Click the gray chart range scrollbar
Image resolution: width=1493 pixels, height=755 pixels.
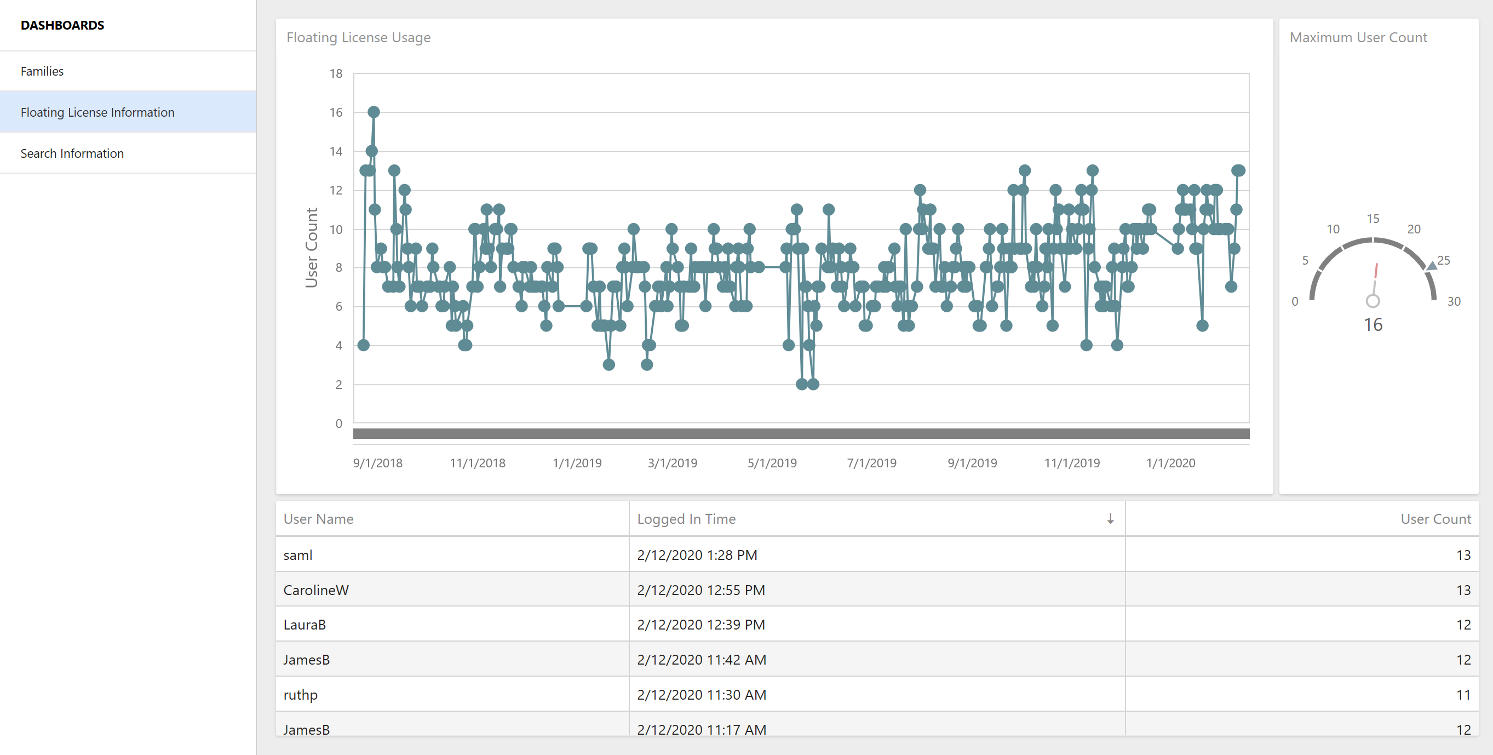click(800, 434)
